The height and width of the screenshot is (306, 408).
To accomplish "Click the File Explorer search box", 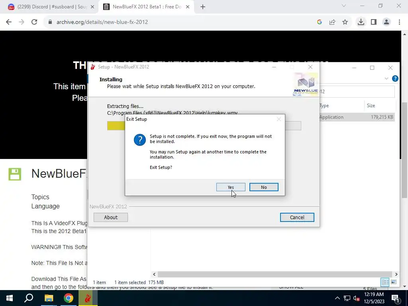I will 357,92.
